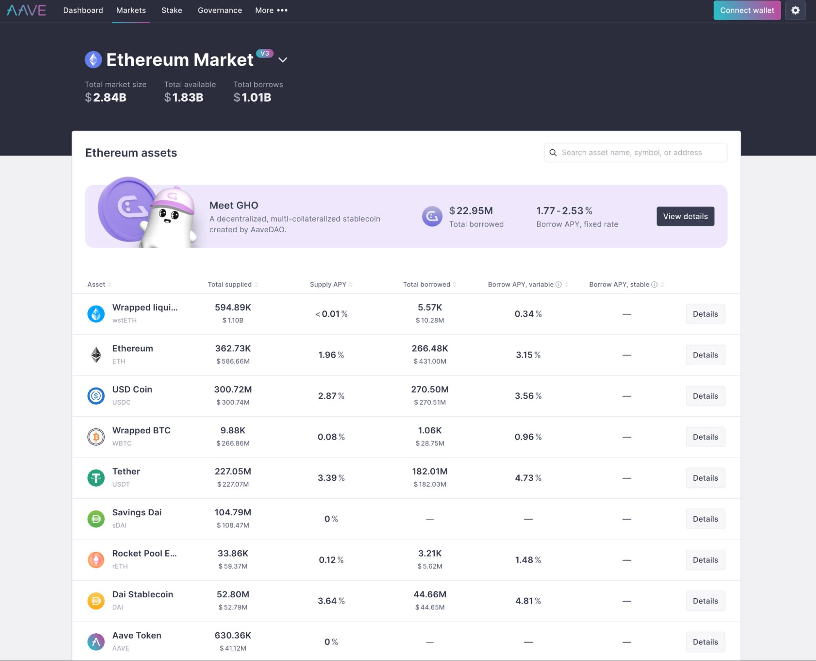816x661 pixels.
Task: Click the Ethereum Market logo icon
Action: pos(93,60)
